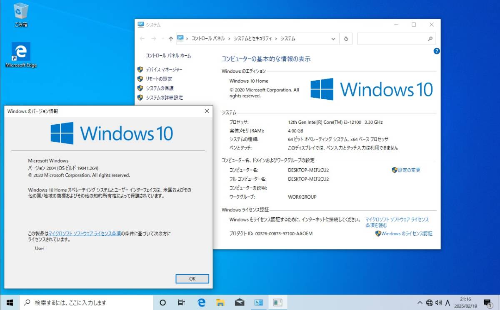The height and width of the screenshot is (310, 500).
Task: Open the Recycle Bin desktop icon
Action: point(21,15)
